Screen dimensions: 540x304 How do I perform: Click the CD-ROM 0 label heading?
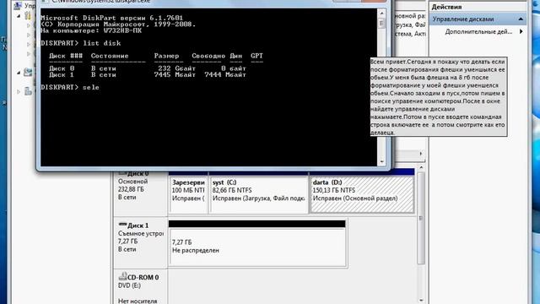(143, 277)
